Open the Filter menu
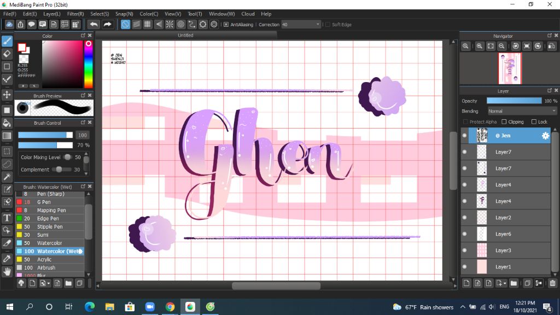The width and height of the screenshot is (560, 315). point(75,14)
